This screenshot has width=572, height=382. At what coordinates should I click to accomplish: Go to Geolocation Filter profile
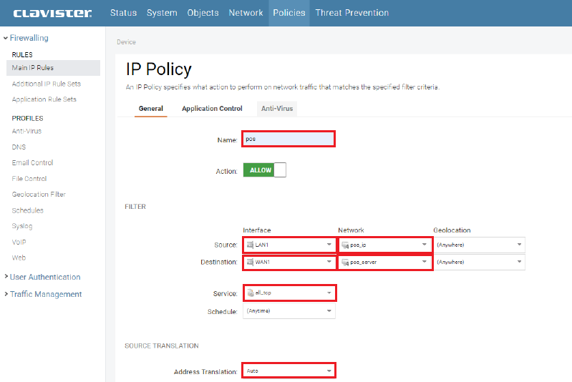coord(39,195)
